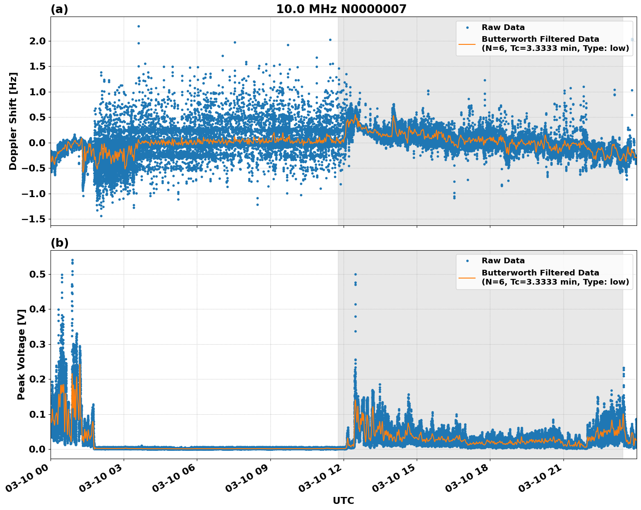Click the "0.4" tick on Peak Voltage axis
This screenshot has height=510, width=641.
38,309
